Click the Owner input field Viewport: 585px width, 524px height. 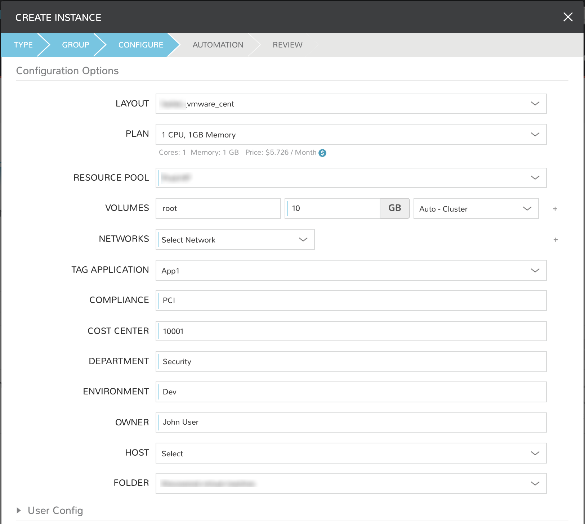(351, 423)
